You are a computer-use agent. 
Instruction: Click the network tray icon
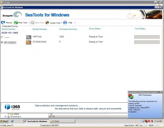pyautogui.click(x=143, y=121)
